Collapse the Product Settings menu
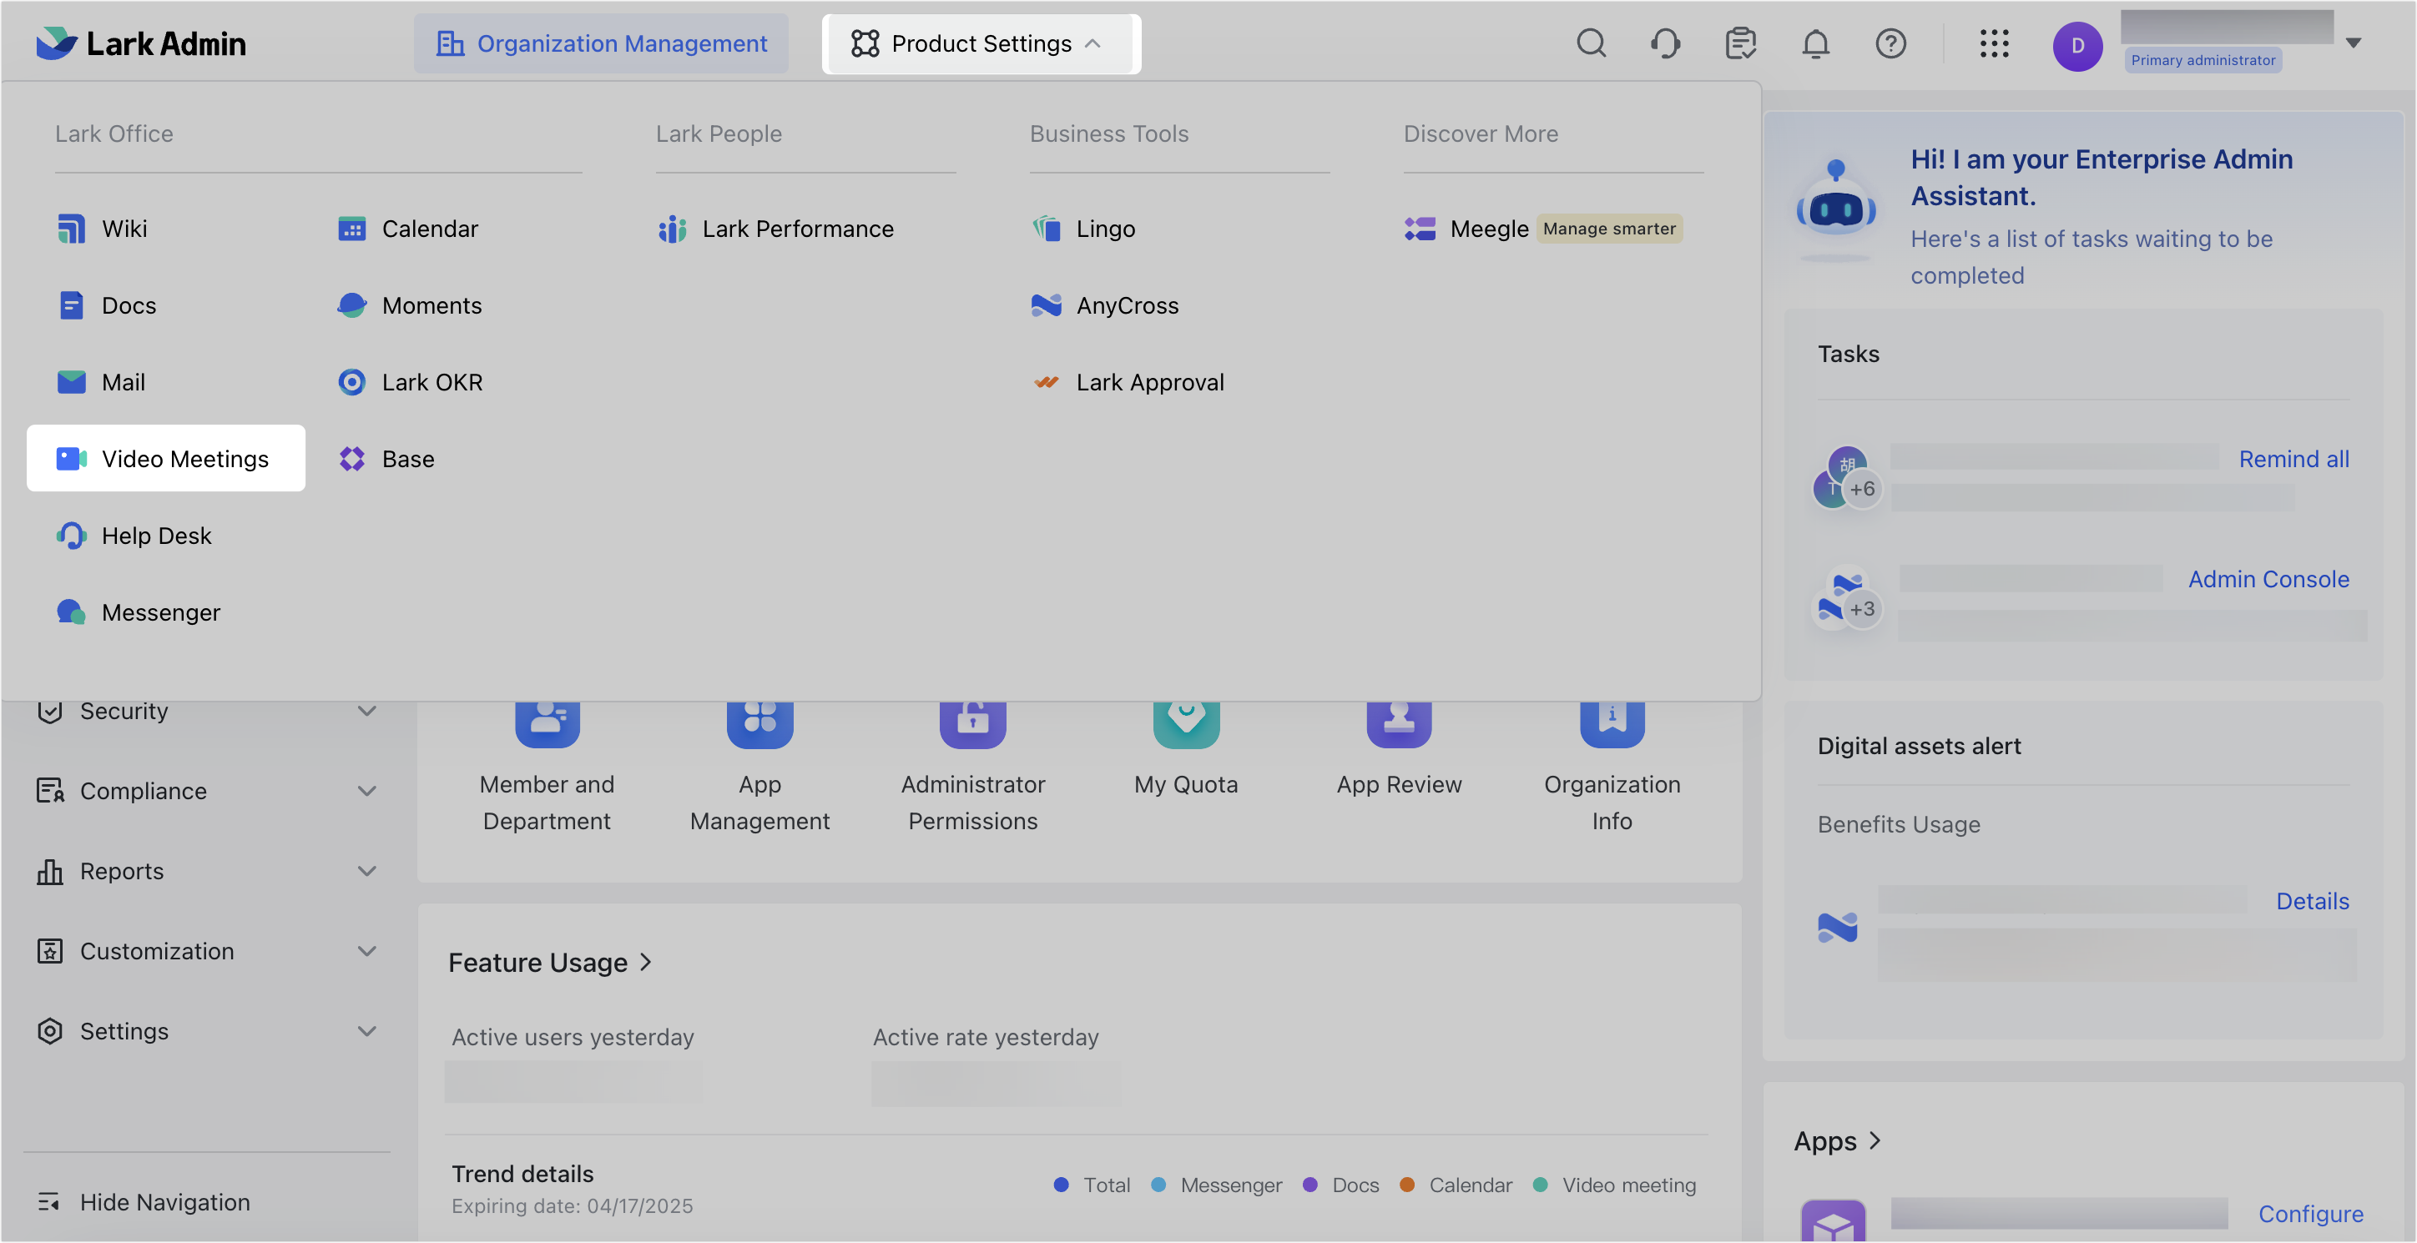 point(981,43)
